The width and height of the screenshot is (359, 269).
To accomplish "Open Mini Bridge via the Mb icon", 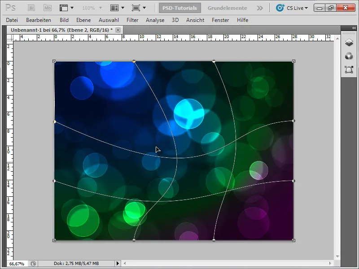I will point(47,8).
